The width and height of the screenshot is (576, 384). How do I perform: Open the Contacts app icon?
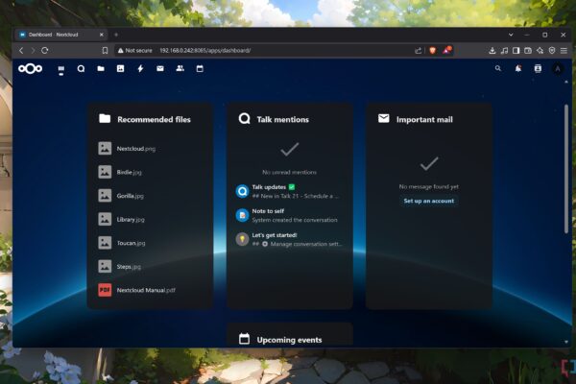(180, 68)
